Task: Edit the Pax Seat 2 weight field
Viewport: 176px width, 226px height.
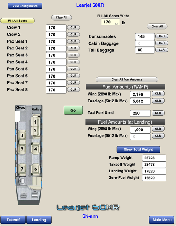Action: [x=56, y=48]
